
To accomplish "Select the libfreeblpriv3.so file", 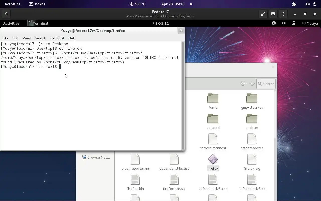I will [252, 182].
